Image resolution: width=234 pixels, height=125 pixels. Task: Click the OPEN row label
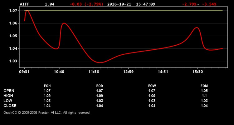9,91
